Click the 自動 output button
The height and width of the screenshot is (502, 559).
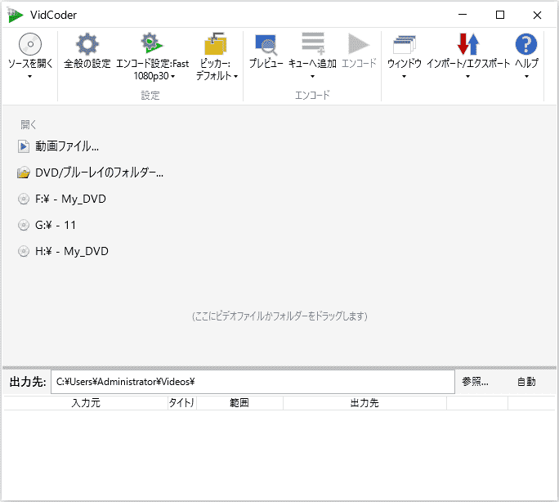526,382
